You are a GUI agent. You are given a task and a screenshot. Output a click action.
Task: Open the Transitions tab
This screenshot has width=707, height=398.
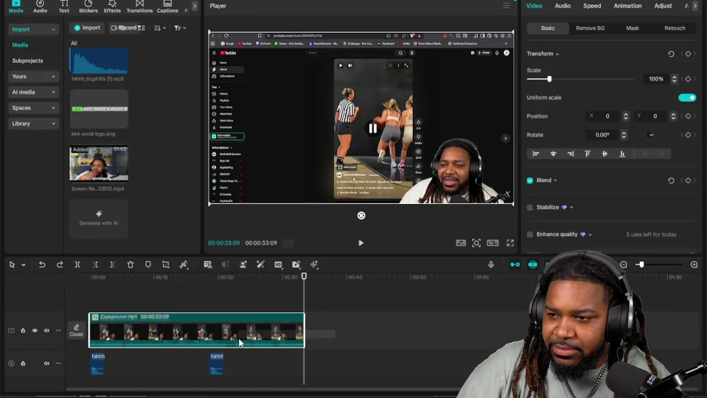[139, 7]
